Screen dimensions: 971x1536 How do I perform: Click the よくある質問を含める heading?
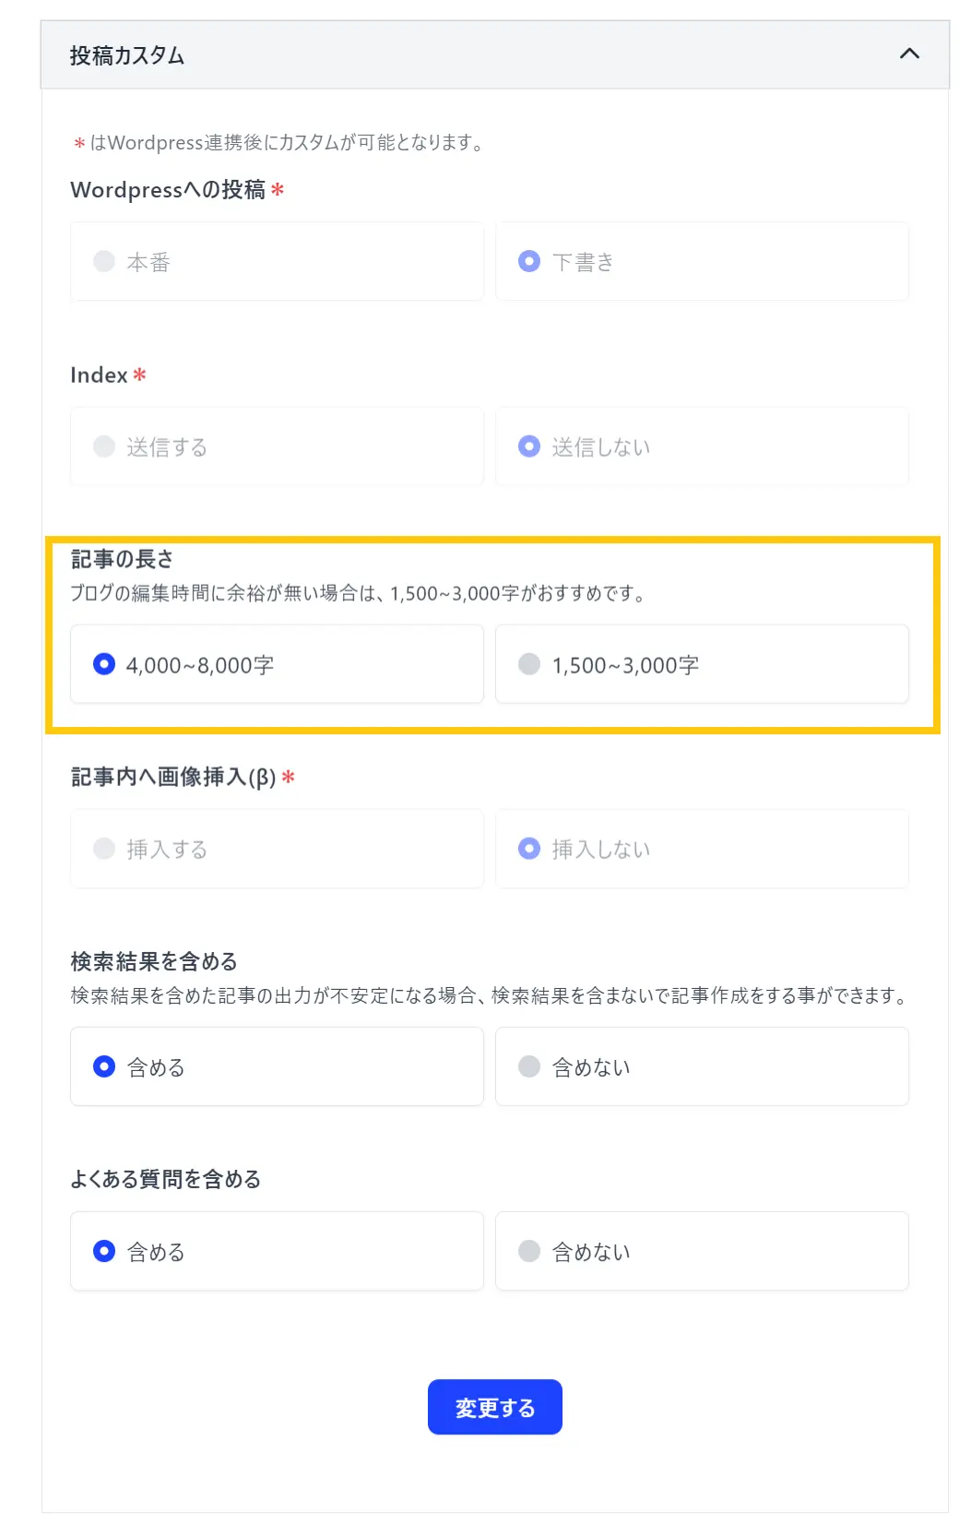pyautogui.click(x=166, y=1180)
